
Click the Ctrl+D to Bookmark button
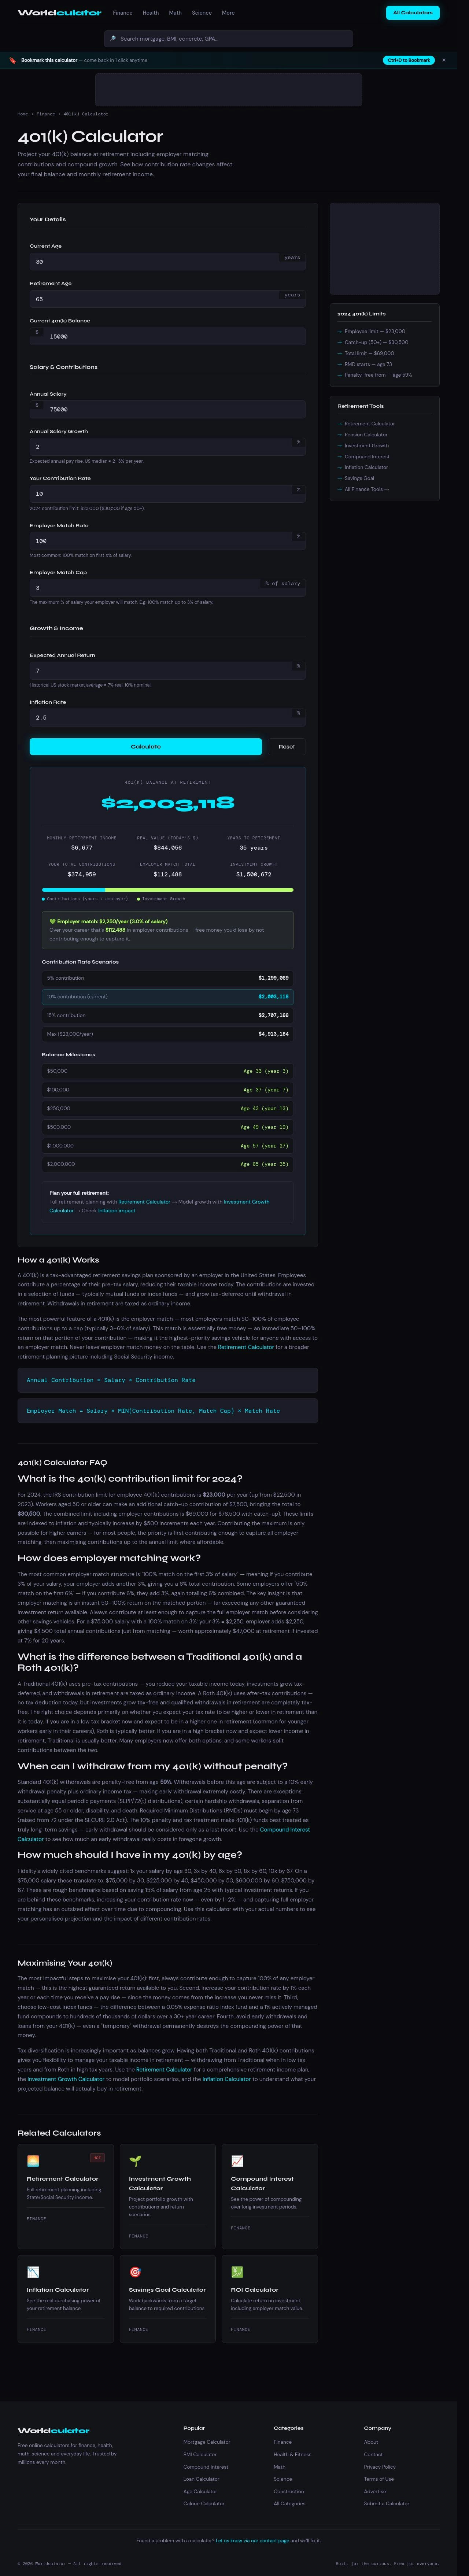pyautogui.click(x=409, y=60)
